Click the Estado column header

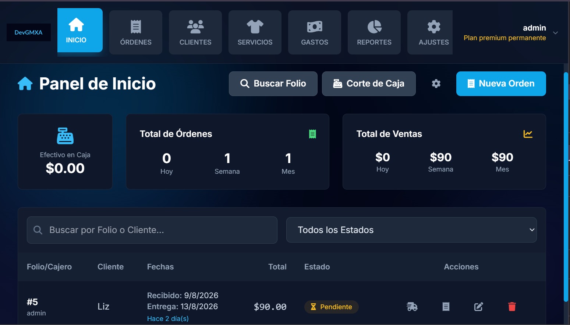(x=317, y=267)
